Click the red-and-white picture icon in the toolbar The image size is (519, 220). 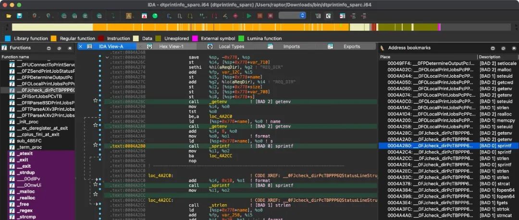144,16
